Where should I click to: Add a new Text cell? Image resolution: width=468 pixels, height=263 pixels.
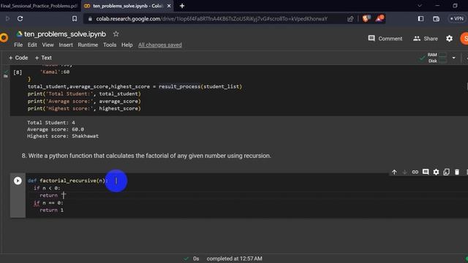(x=43, y=58)
